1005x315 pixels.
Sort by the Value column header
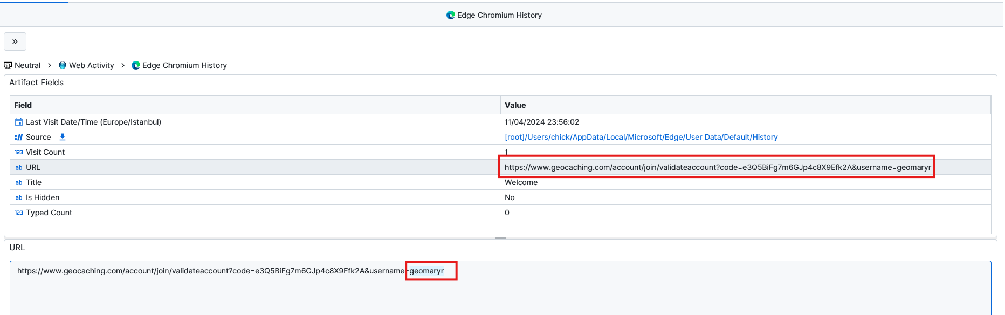click(x=515, y=105)
